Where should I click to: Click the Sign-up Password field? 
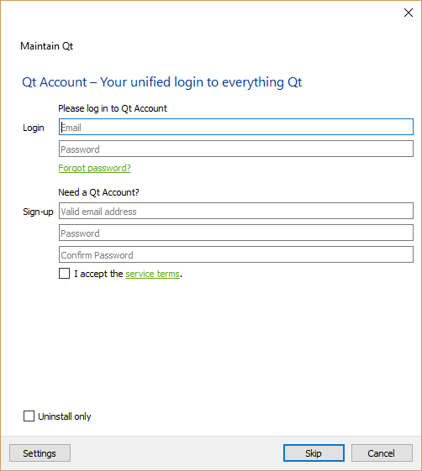tap(236, 233)
